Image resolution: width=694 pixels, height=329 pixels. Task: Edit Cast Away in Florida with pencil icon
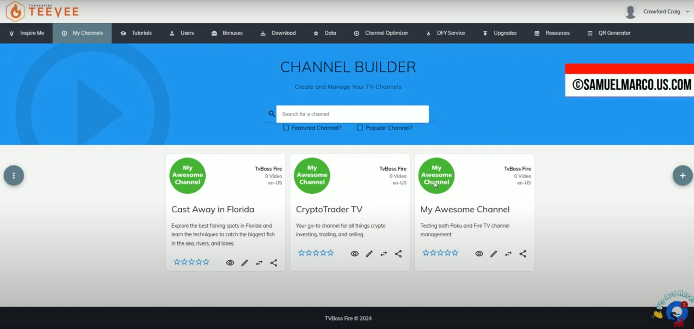tap(245, 263)
